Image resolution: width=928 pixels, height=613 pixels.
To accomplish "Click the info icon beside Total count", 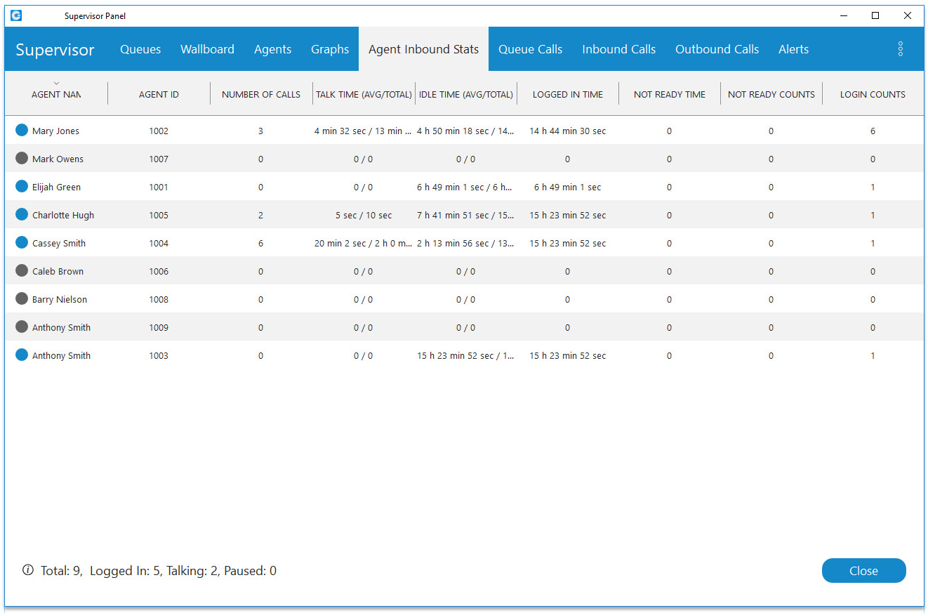I will coord(28,570).
